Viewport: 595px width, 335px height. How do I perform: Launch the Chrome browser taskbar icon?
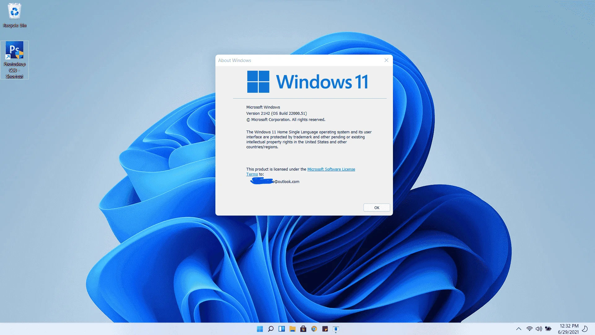pos(314,329)
